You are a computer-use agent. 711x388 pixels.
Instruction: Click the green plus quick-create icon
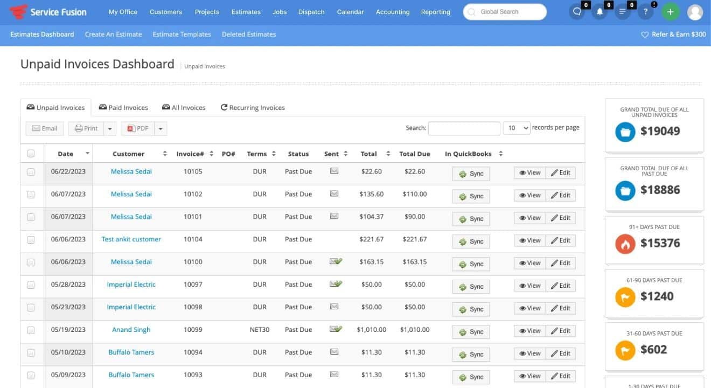click(670, 11)
